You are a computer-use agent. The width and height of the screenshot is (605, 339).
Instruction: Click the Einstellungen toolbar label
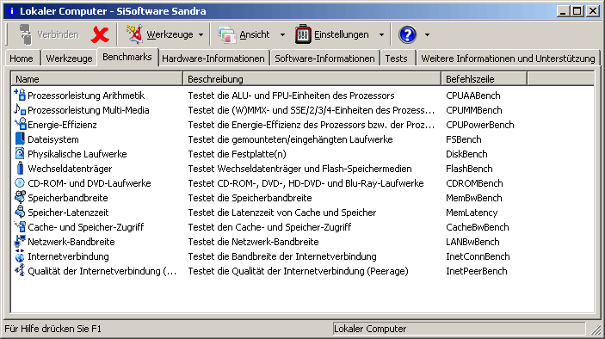[342, 34]
